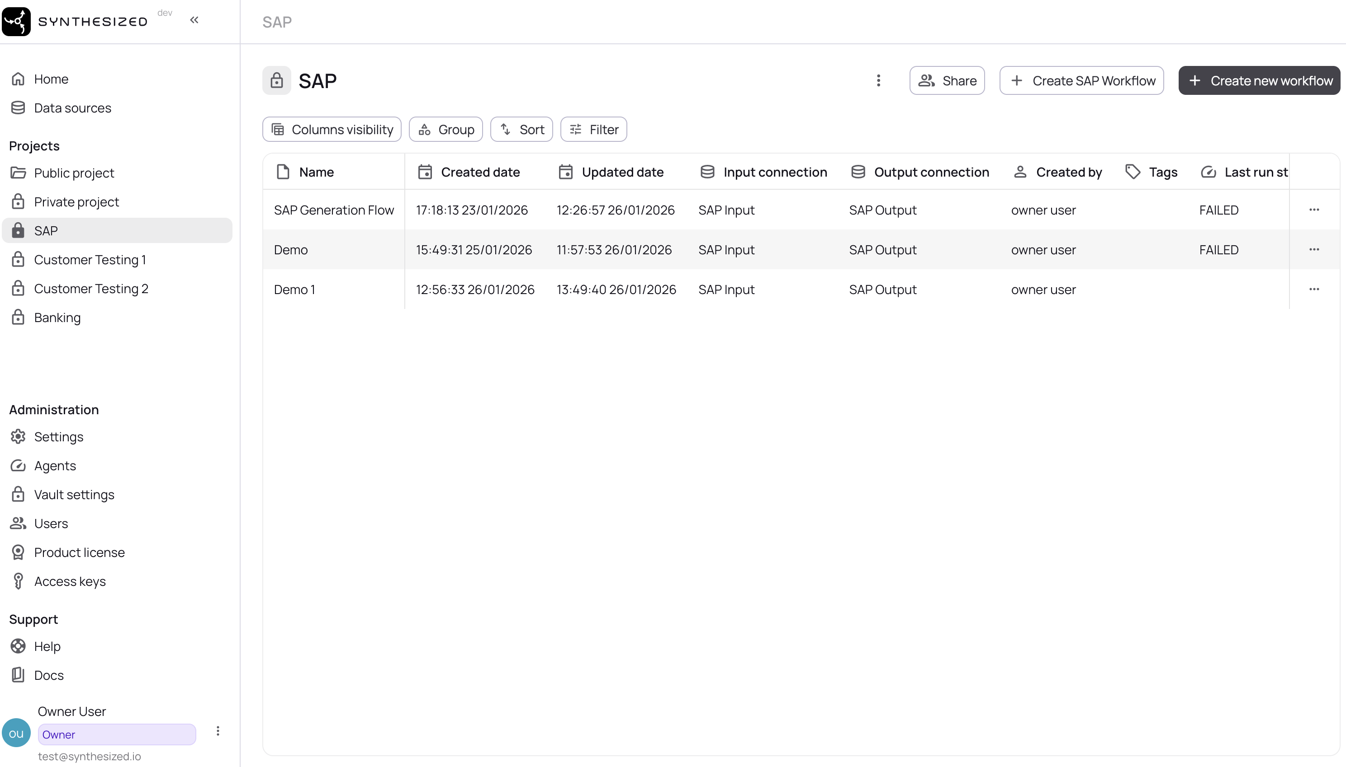Open the row menu for the Demo workflow
This screenshot has height=767, width=1346.
(1314, 249)
